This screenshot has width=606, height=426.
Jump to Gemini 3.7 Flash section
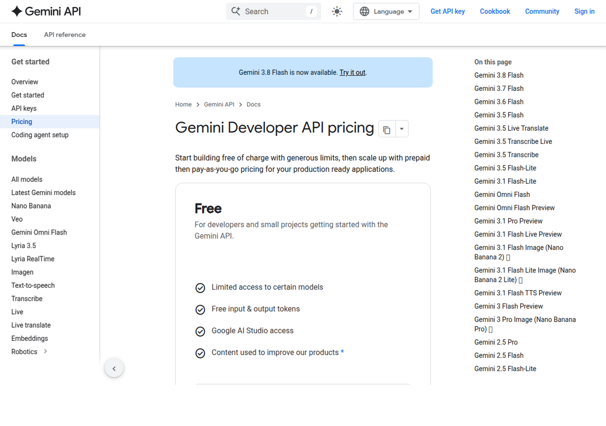point(499,88)
